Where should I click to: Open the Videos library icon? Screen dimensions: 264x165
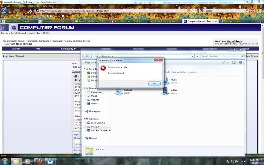click(x=165, y=91)
